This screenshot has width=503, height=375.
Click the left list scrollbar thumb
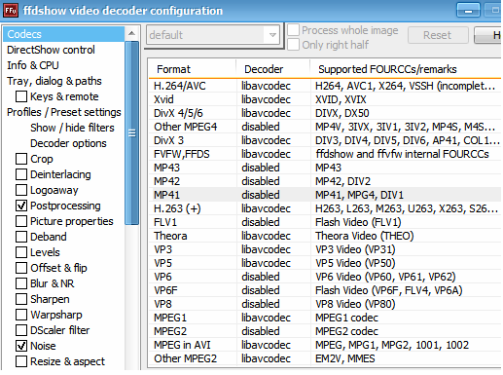131,133
